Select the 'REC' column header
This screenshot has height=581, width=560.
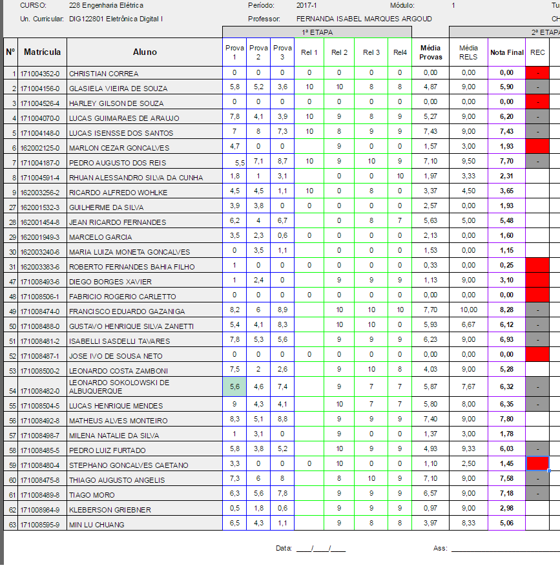point(537,52)
